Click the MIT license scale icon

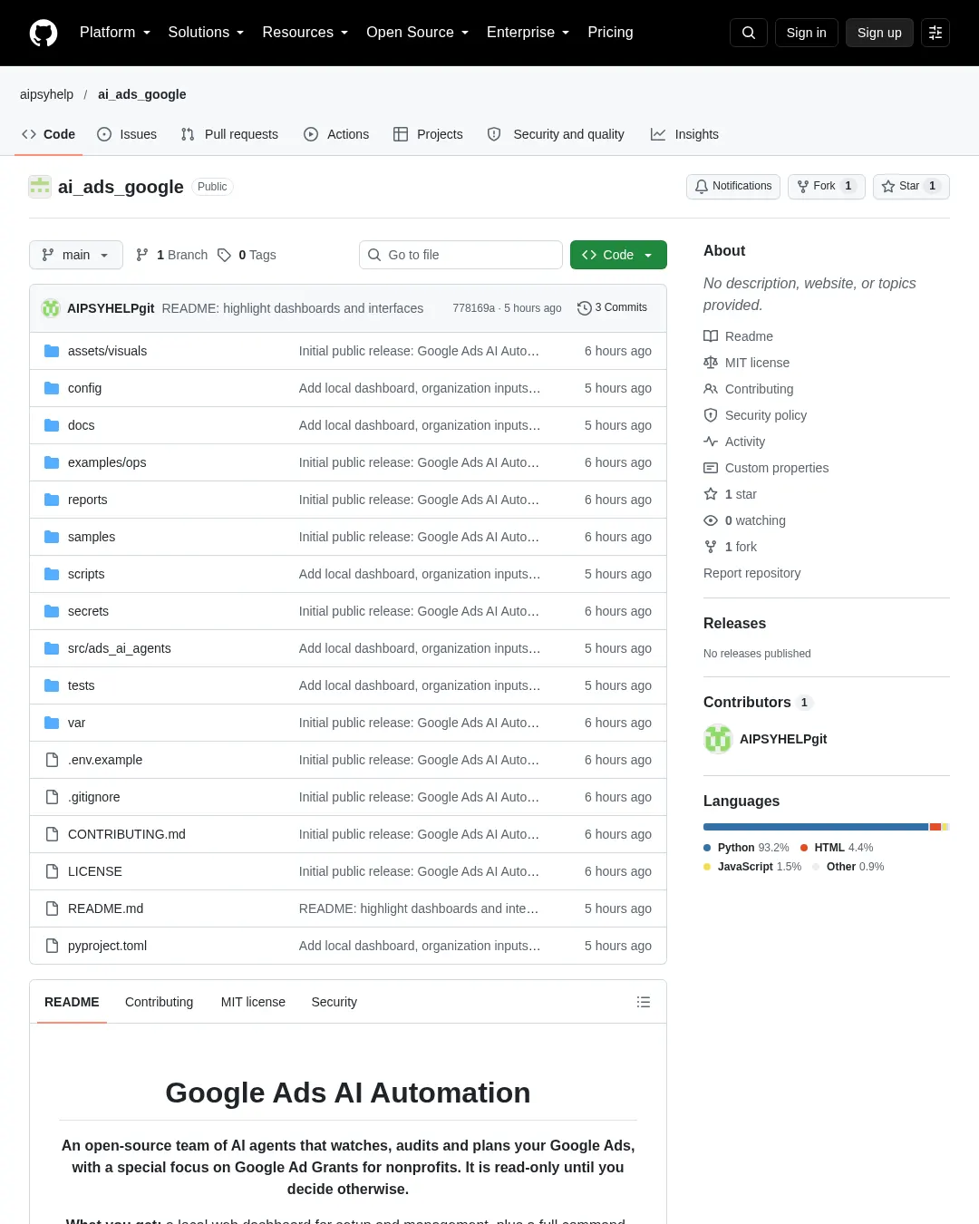(711, 363)
